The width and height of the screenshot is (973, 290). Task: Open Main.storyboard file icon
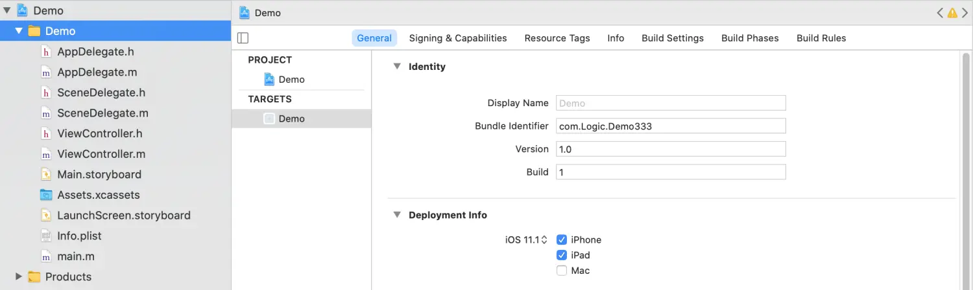46,175
